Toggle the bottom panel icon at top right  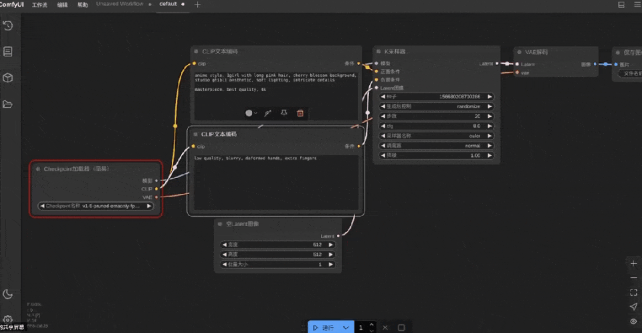621,5
